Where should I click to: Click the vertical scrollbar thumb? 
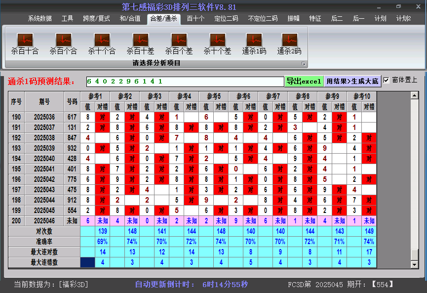pos(415,254)
